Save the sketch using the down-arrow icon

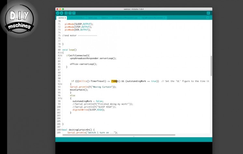[x=74, y=13]
